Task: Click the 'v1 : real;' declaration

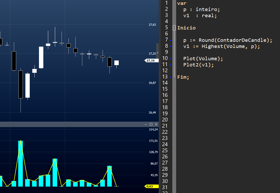Action: (200, 16)
